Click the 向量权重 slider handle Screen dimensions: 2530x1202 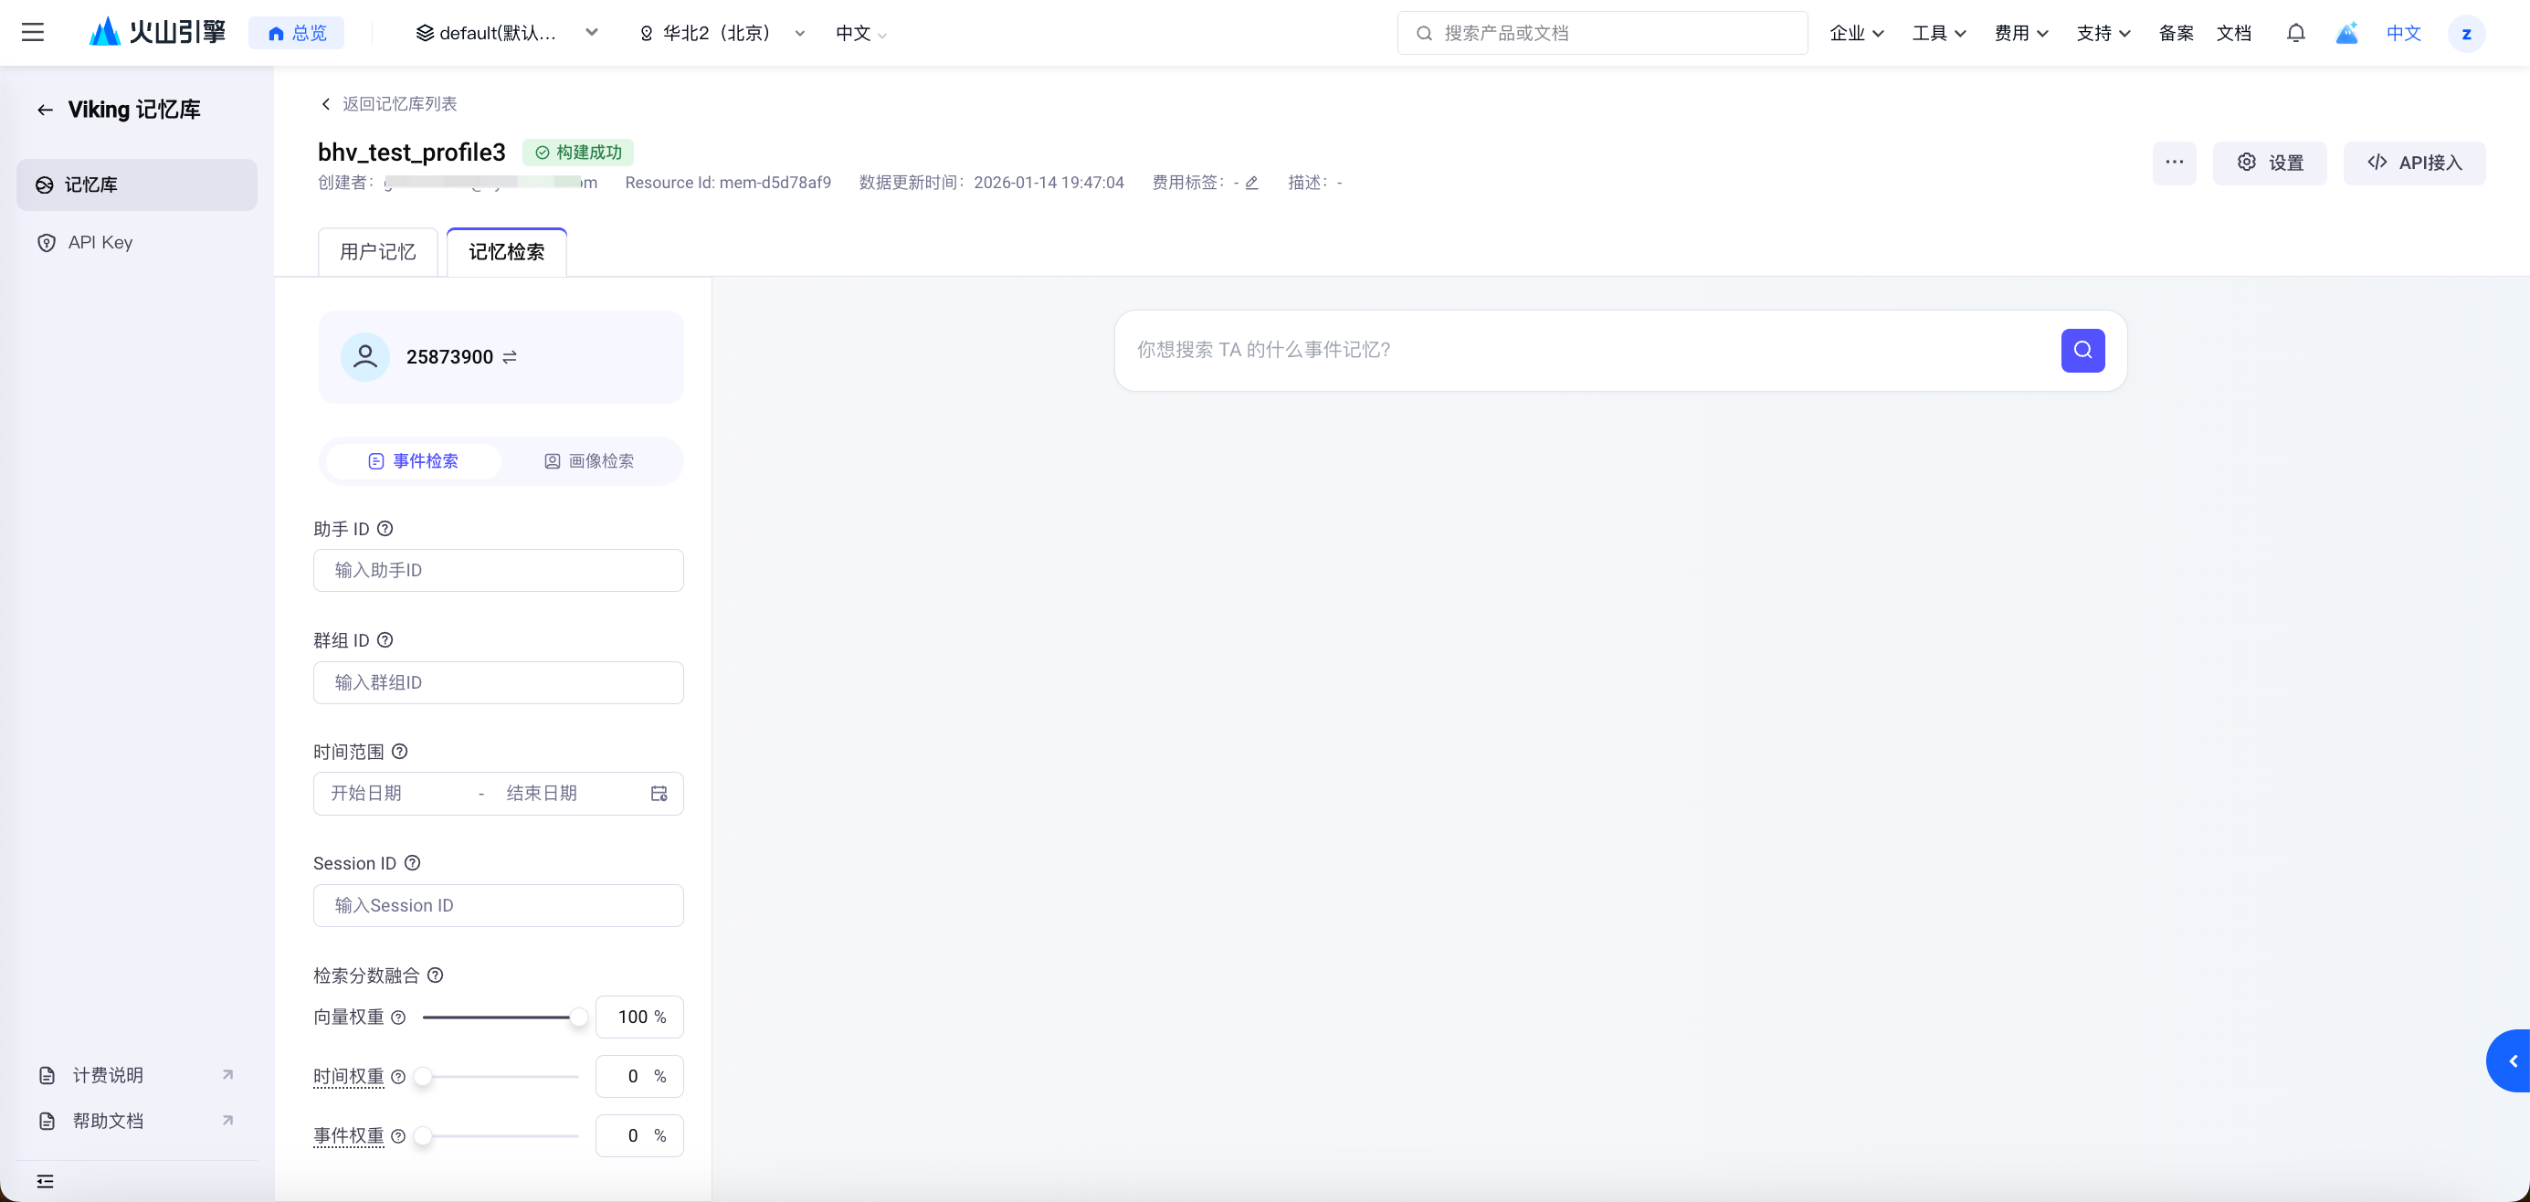click(x=578, y=1017)
